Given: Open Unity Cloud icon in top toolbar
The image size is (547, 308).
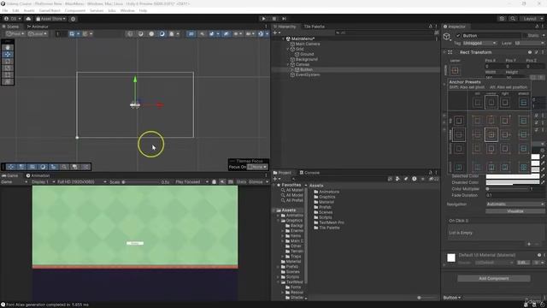Looking at the screenshot, I should click(x=28, y=19).
